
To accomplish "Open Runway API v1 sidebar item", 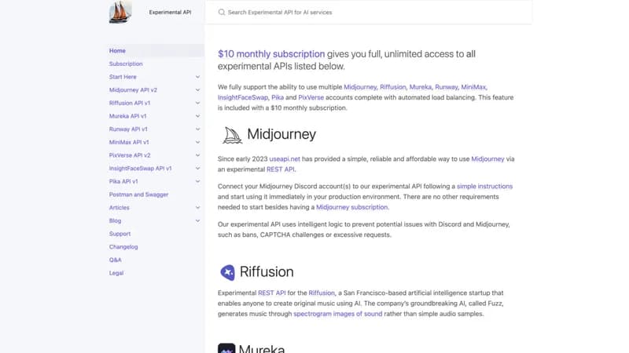I will [x=128, y=129].
